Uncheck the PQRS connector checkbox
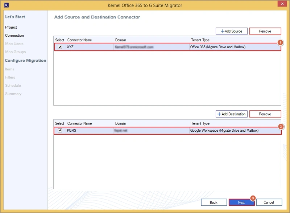 coord(60,130)
